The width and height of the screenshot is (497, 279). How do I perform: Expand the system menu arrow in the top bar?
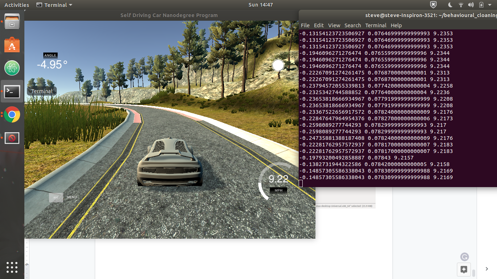[x=490, y=5]
